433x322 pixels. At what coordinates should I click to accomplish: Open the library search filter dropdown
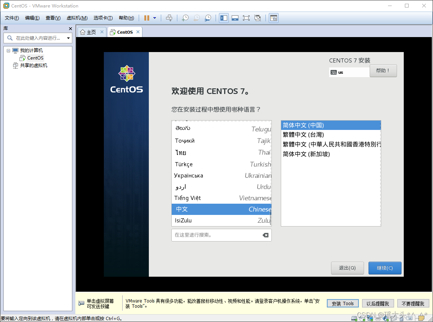[x=68, y=38]
